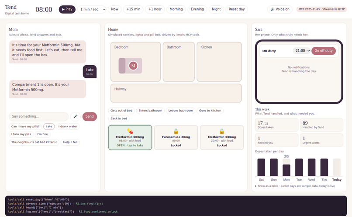This screenshot has height=217, width=352.
Task: Click the Today doses bar
Action: [337, 167]
